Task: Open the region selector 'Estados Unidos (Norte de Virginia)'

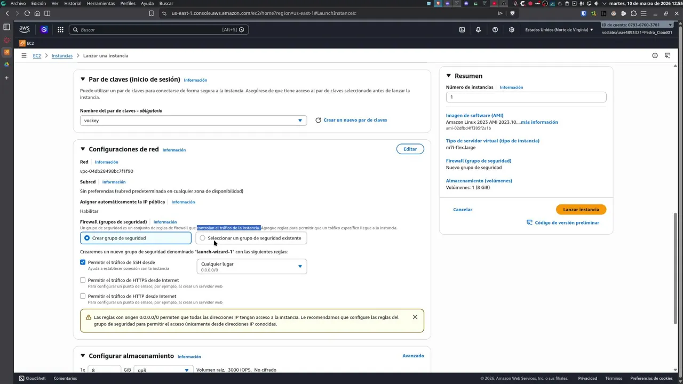Action: (559, 30)
